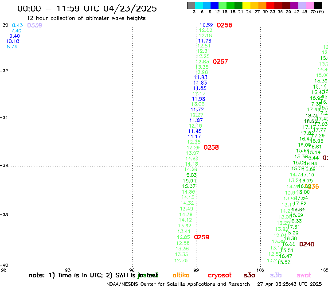Image resolution: width=328 pixels, height=288 pixels.
Task: Click the wave height value 10.10
Action: 12,41
